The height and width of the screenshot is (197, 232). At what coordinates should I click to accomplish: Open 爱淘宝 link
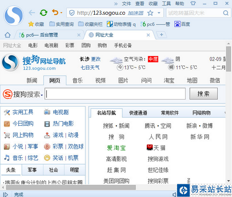pos(116,148)
